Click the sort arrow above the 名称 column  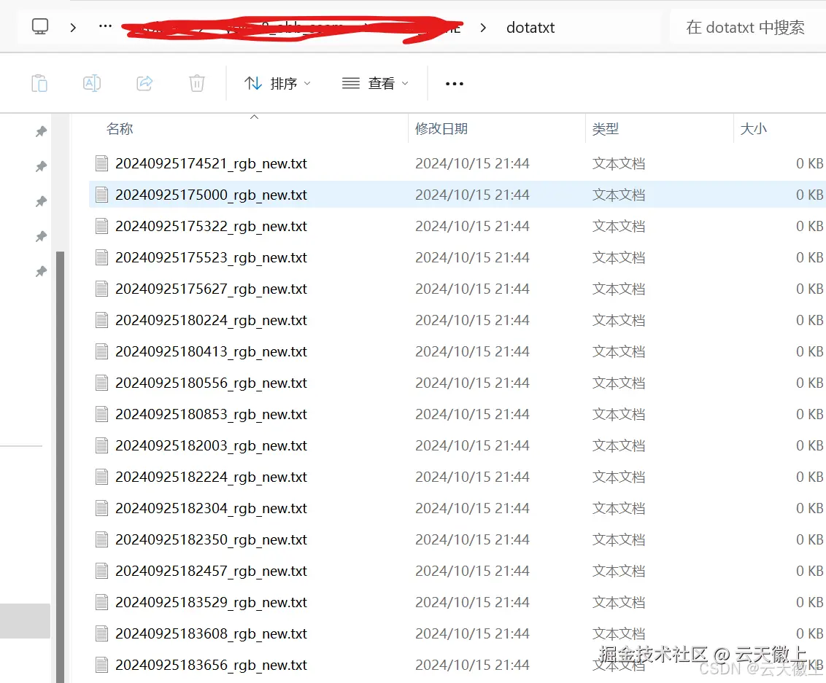pyautogui.click(x=254, y=116)
